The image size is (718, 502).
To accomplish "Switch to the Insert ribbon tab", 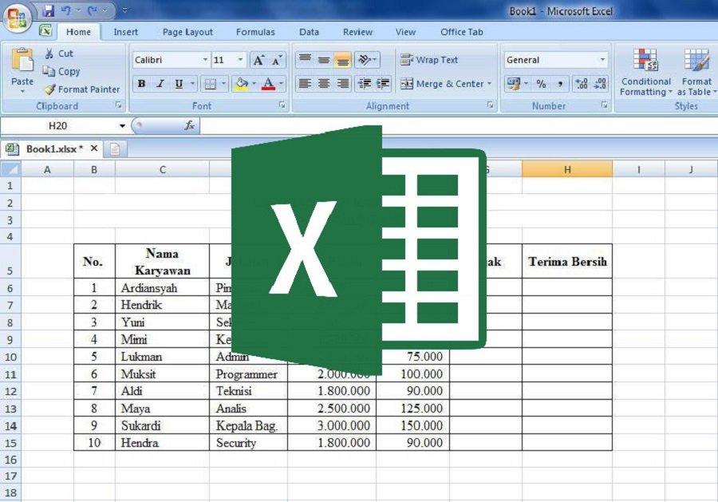I will 125,32.
